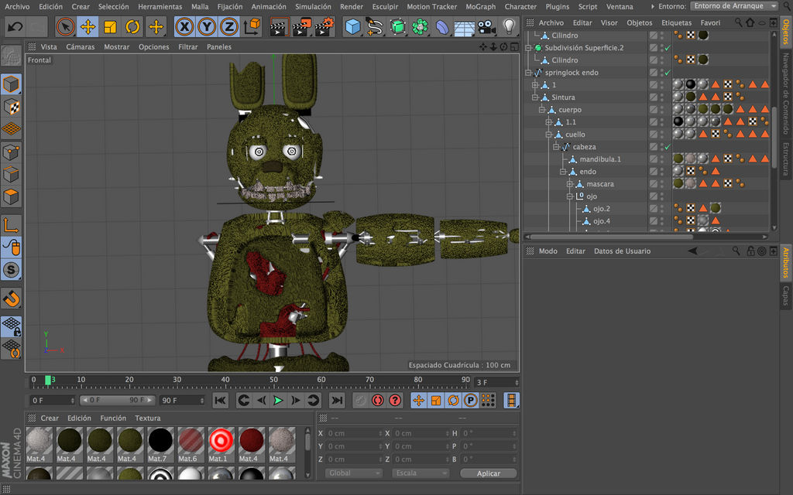Collapse the Sintura tree node

pyautogui.click(x=535, y=97)
